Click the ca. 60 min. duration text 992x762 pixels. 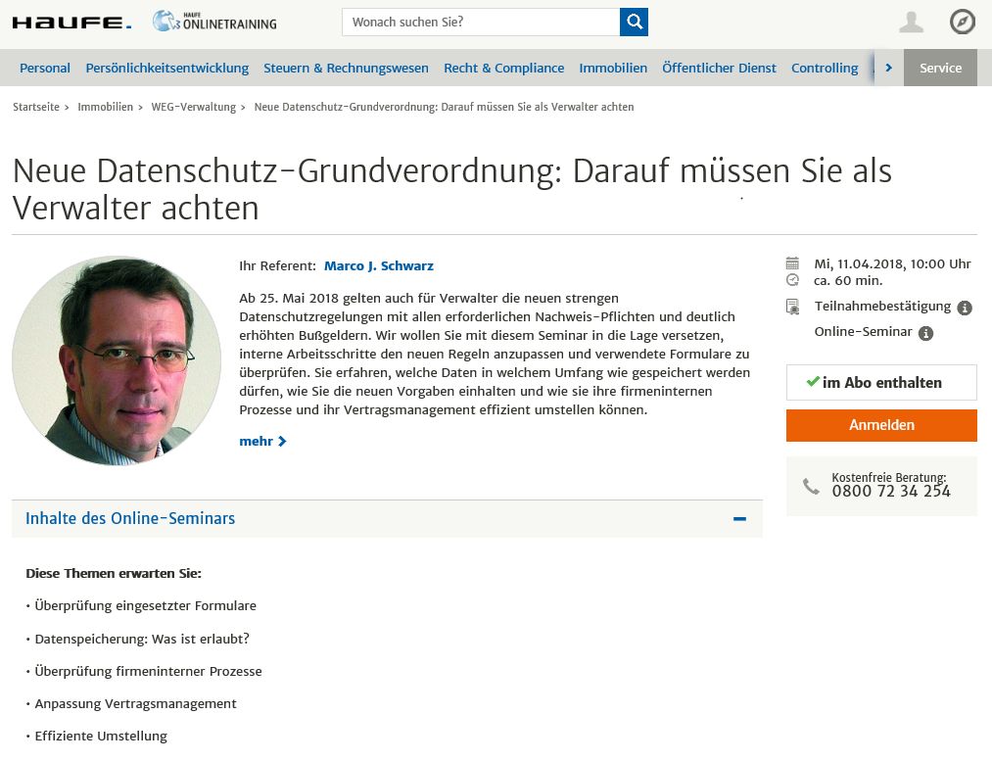[848, 280]
